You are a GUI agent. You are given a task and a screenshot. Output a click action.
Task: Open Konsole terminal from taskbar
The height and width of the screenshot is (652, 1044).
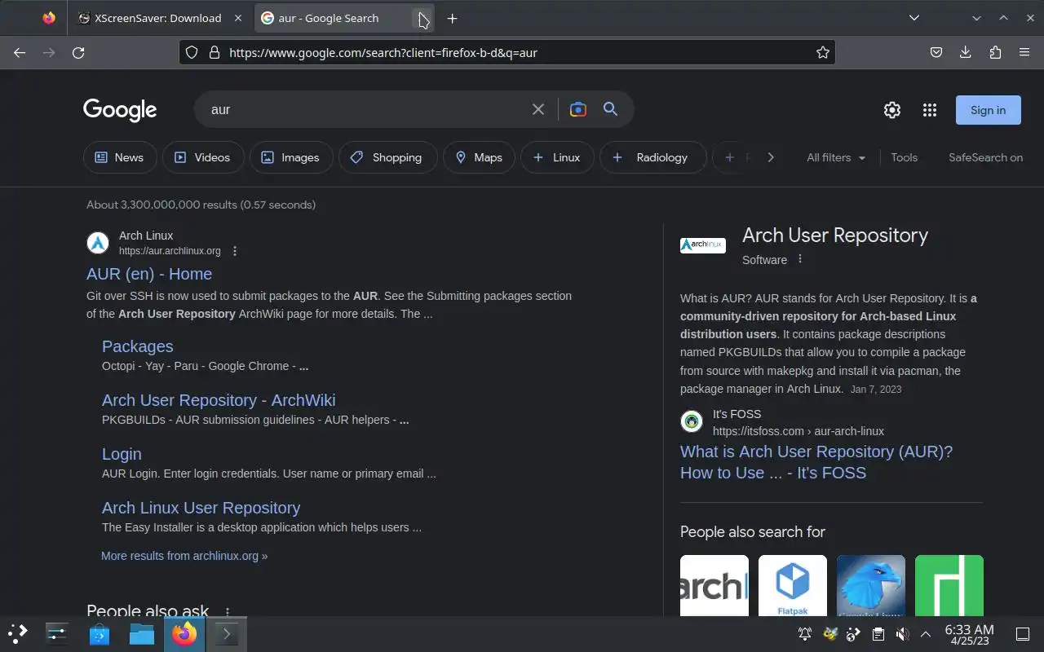[x=227, y=633]
